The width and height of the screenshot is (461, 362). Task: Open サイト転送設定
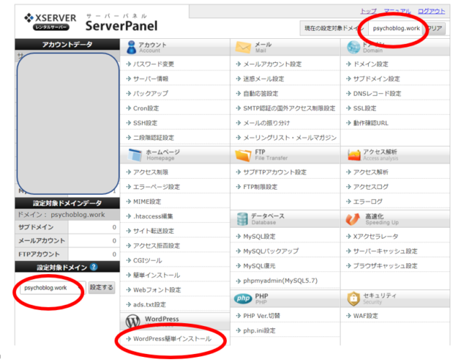pyautogui.click(x=153, y=231)
